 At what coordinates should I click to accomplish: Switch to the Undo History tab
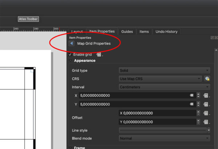click(x=166, y=32)
